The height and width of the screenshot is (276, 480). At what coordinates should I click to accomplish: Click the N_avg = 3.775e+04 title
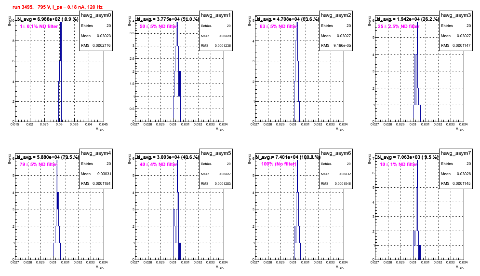(x=168, y=19)
